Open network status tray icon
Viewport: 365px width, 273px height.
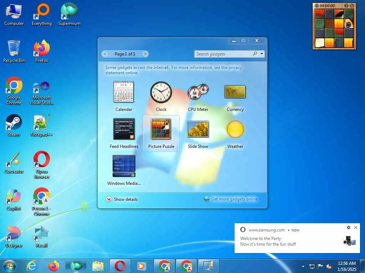312,266
